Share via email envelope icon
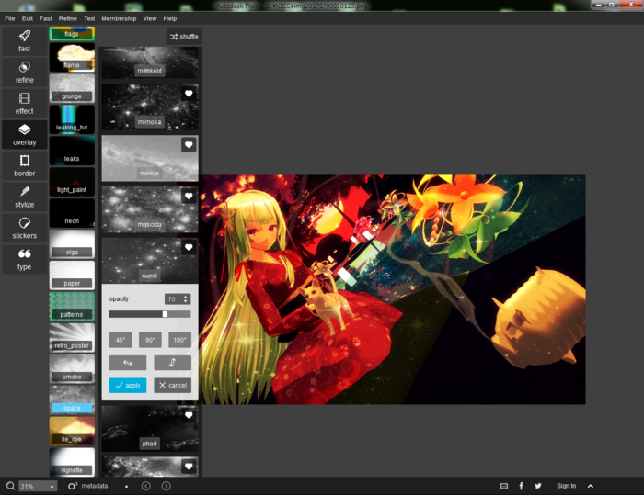Screen dimensions: 644x495 (504, 486)
